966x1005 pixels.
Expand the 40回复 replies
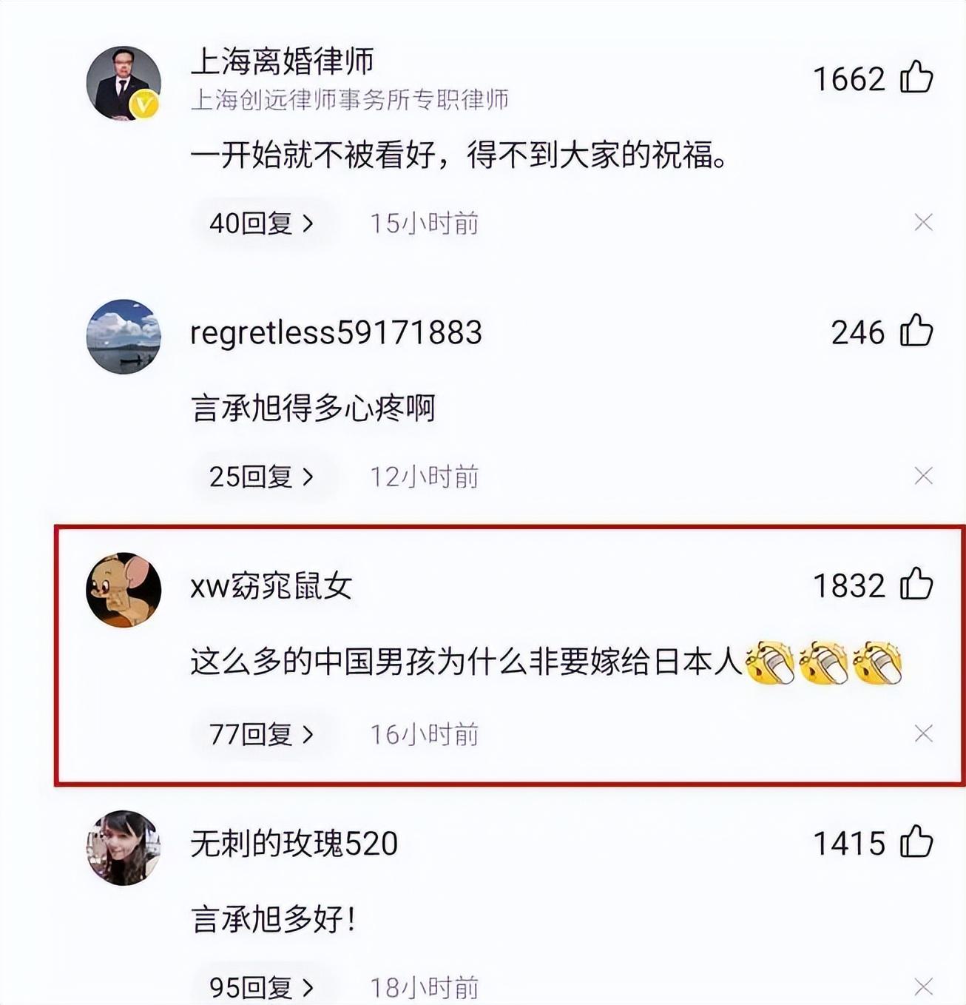pos(262,223)
